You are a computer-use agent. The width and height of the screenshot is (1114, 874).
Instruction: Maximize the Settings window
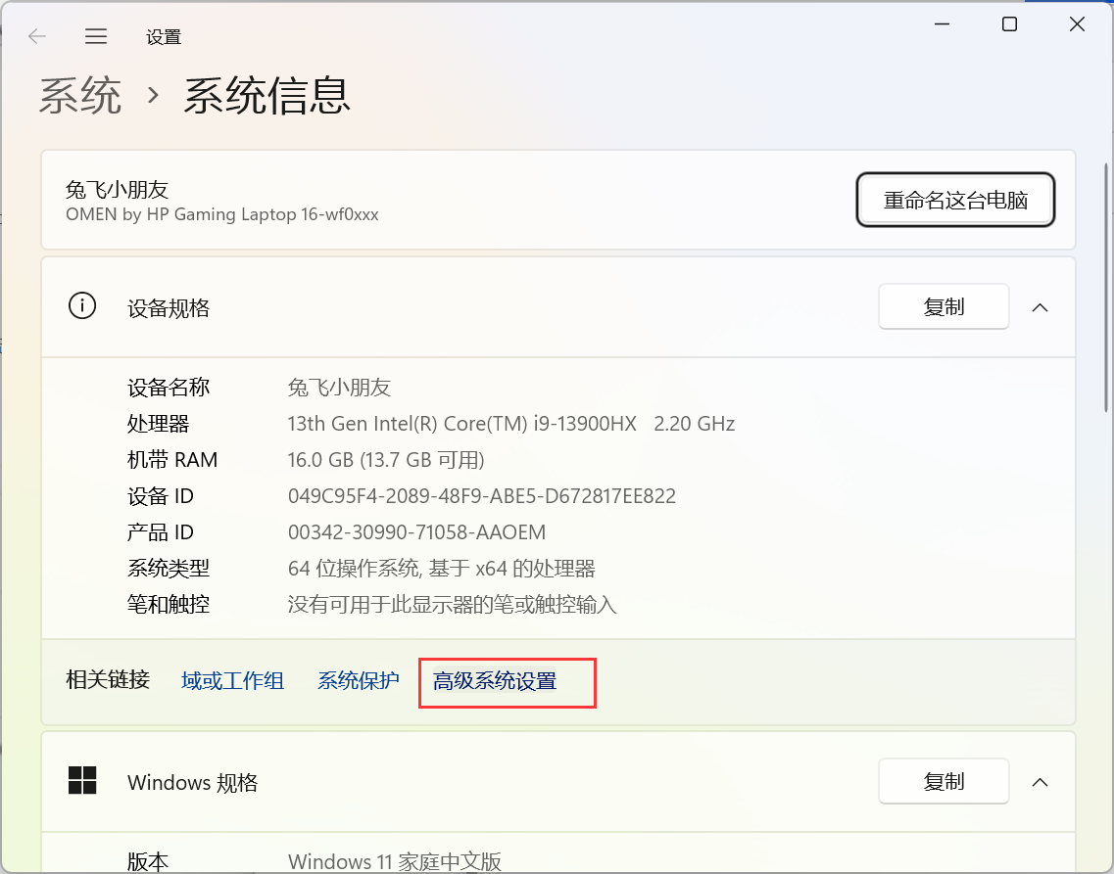tap(1009, 24)
